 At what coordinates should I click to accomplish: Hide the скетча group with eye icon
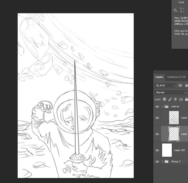click(157, 106)
